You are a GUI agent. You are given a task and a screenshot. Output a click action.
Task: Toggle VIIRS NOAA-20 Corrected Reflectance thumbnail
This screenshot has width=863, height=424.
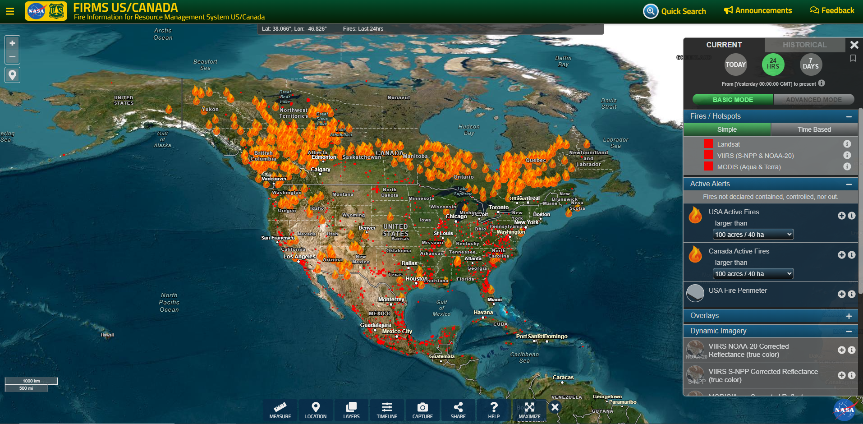click(695, 350)
